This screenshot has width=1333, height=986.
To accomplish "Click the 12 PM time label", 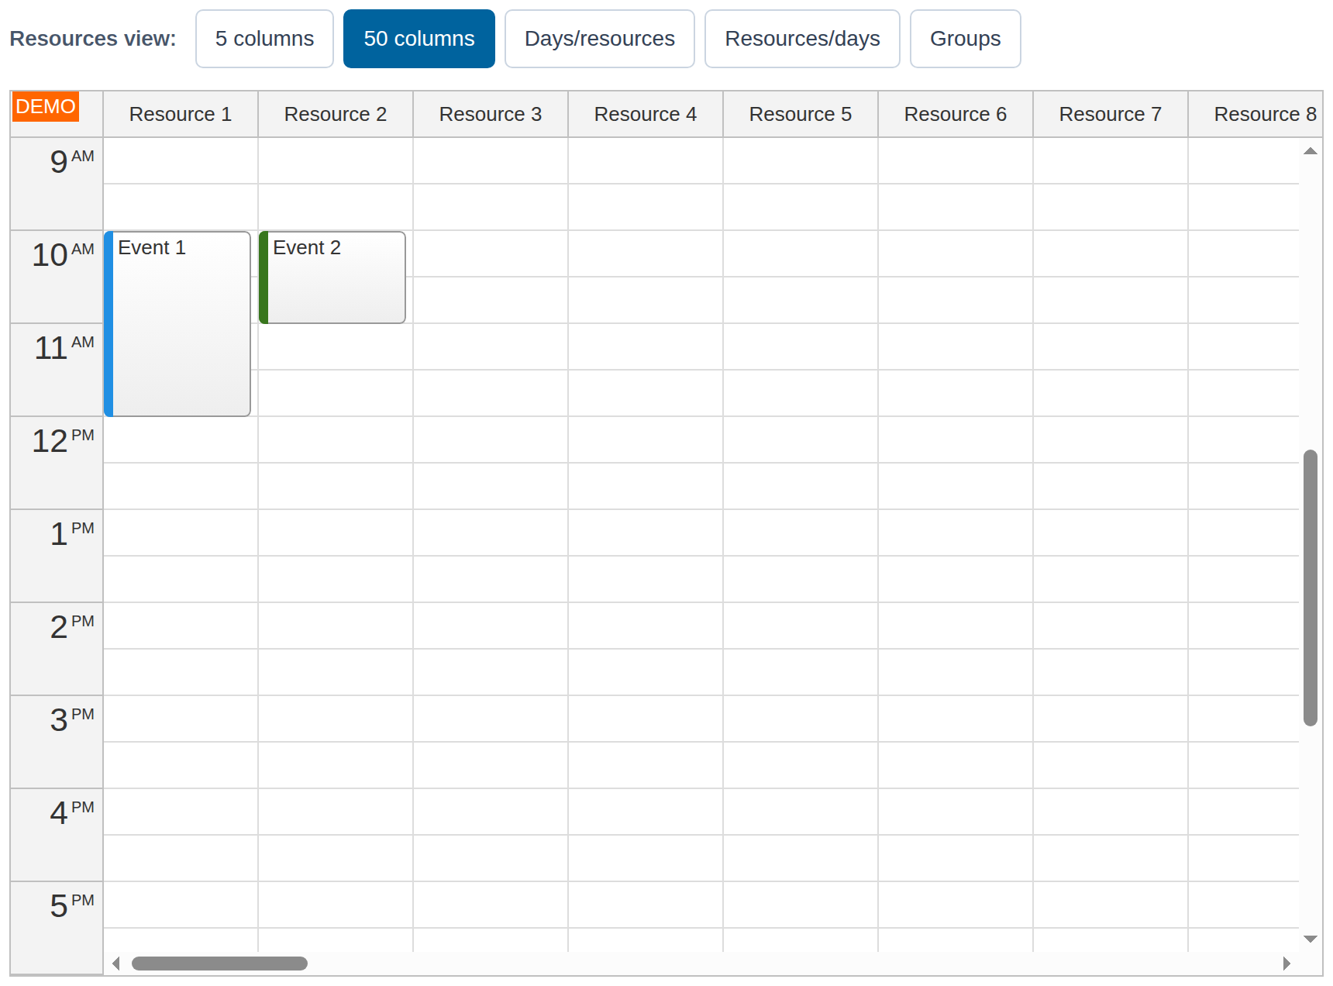I will pyautogui.click(x=57, y=463).
